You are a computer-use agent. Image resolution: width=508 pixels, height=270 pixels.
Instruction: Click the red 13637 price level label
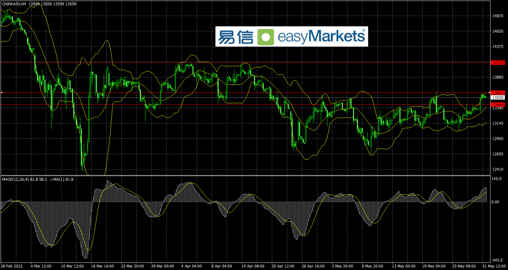point(498,93)
